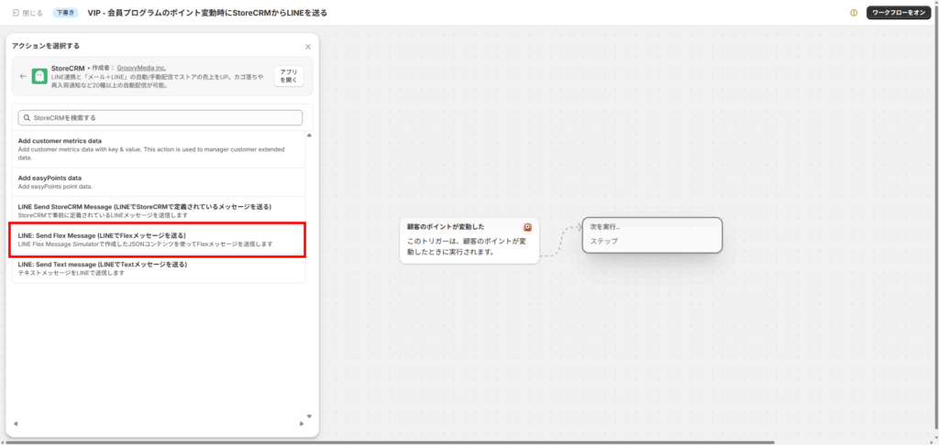This screenshot has height=445, width=939.
Task: Choose LINE: Send Text message action
Action: (x=156, y=268)
